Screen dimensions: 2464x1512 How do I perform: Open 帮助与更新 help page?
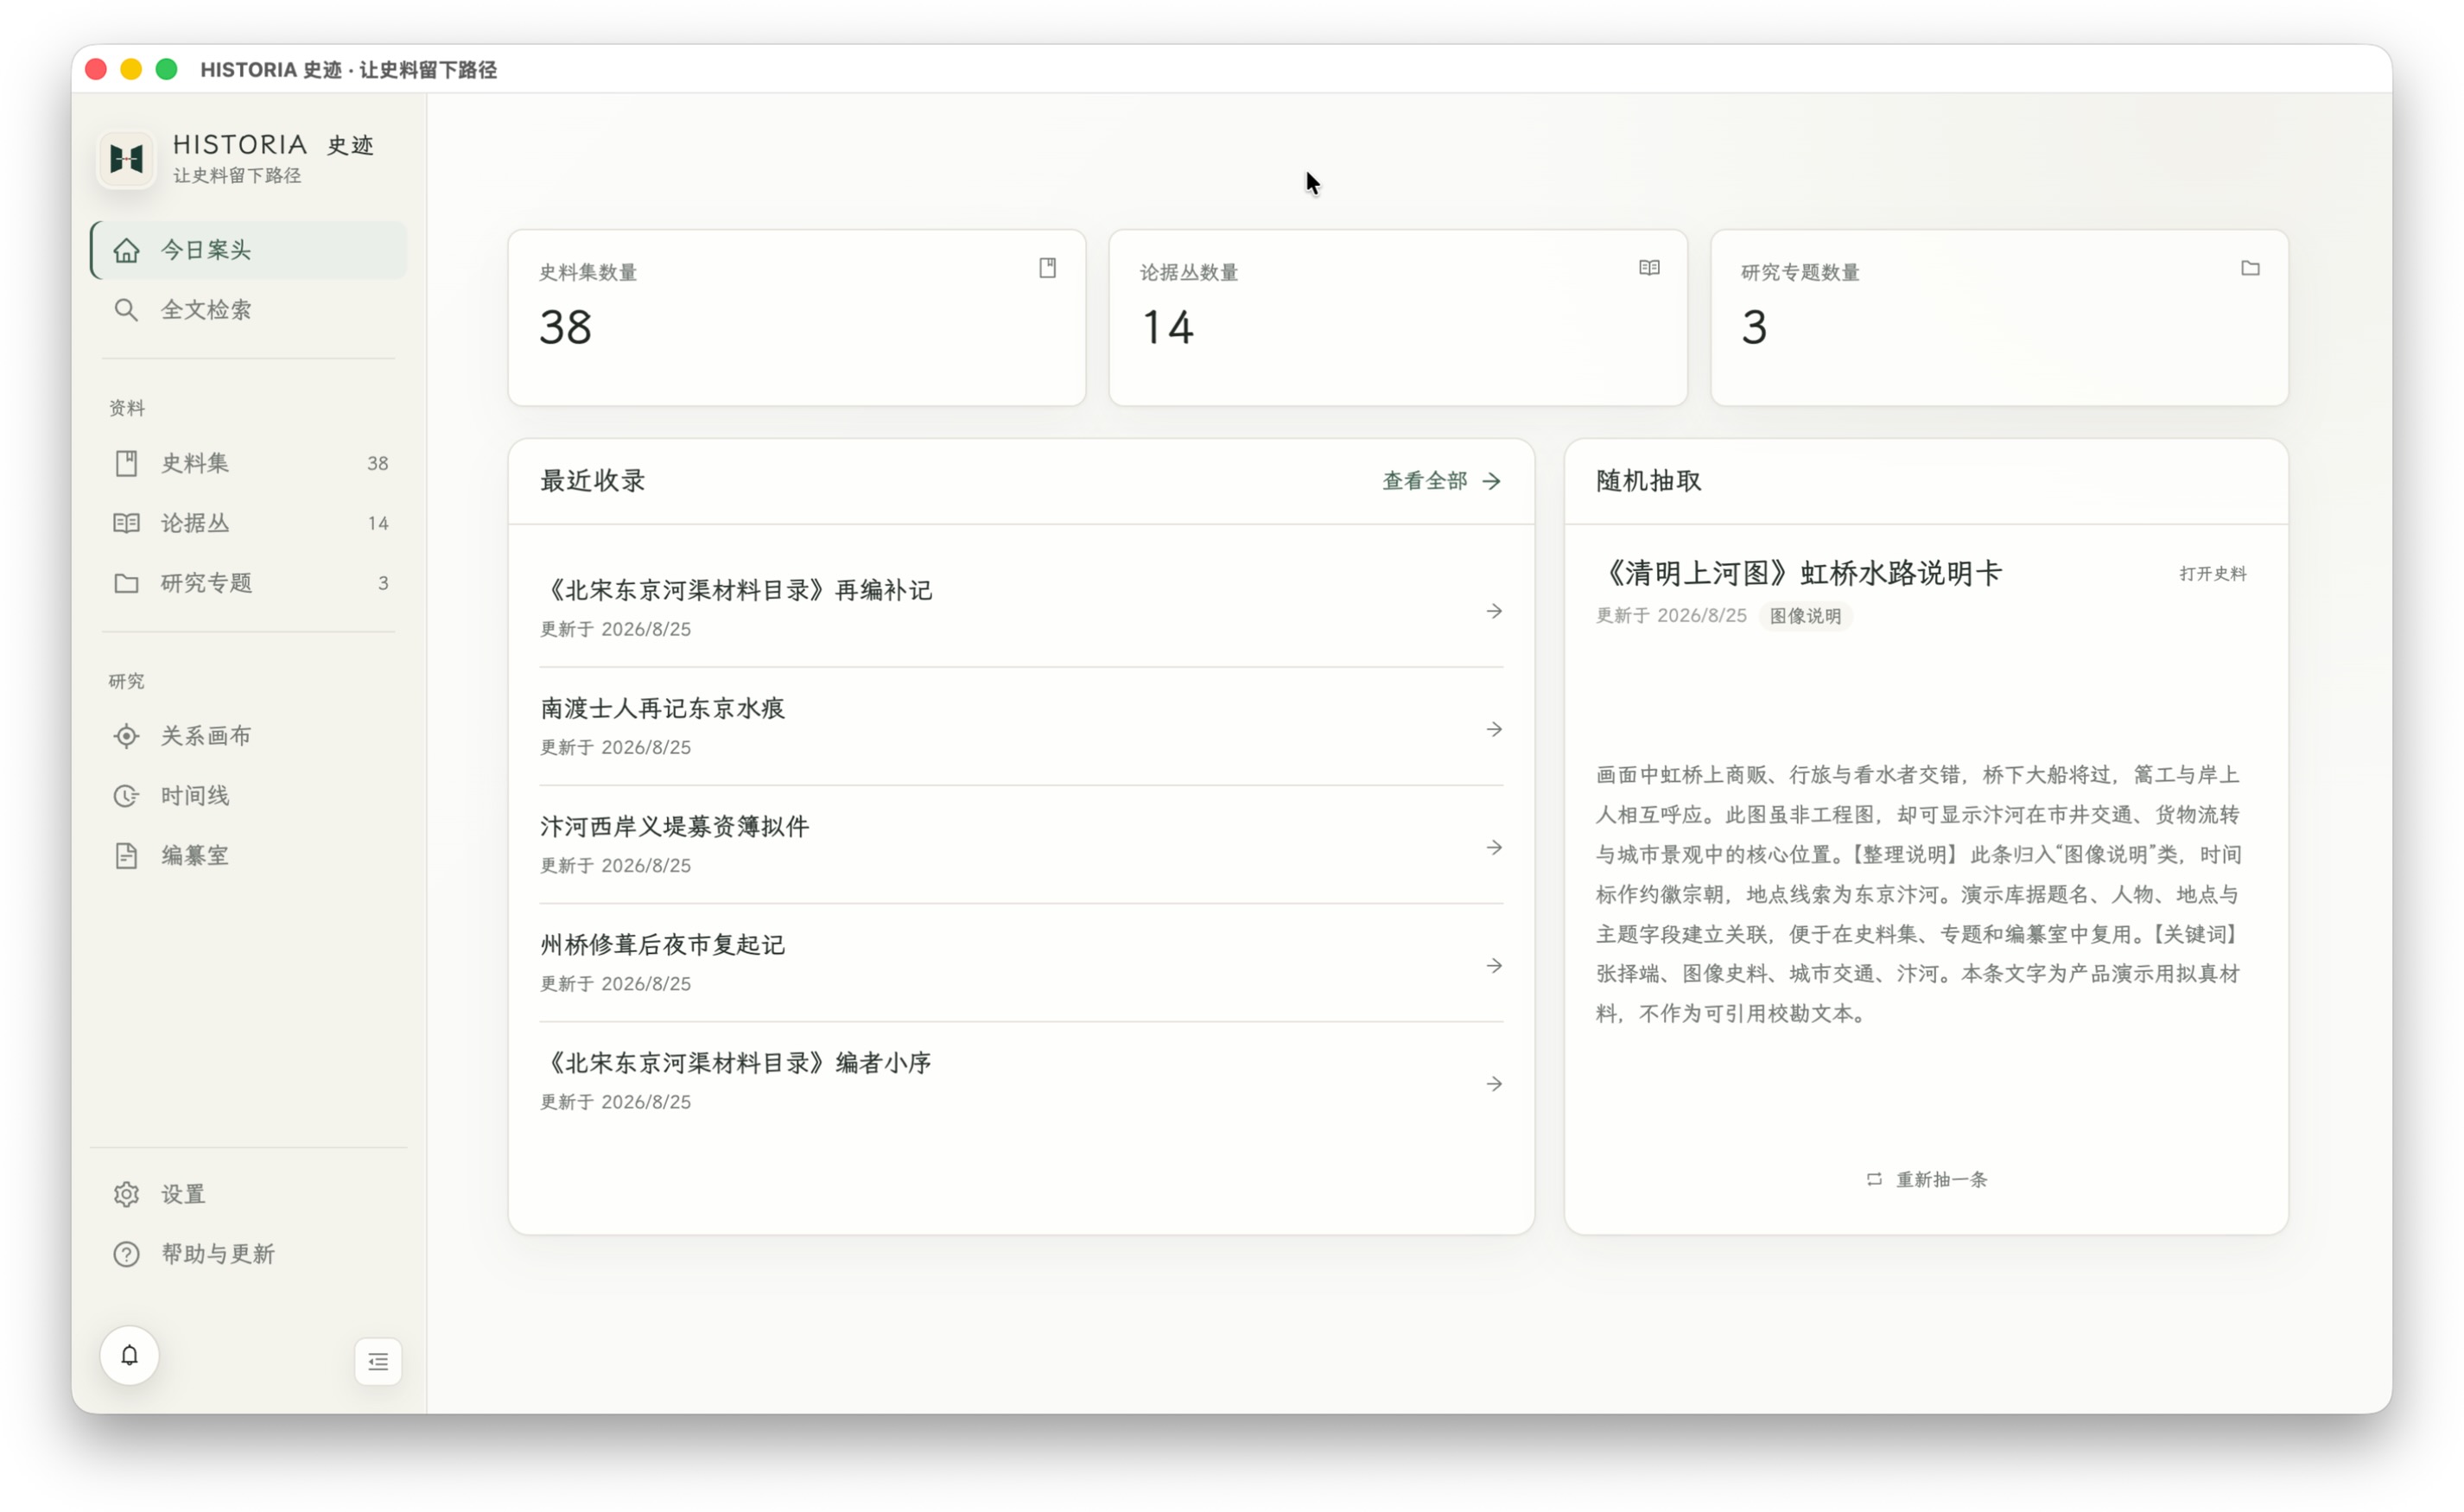249,1254
